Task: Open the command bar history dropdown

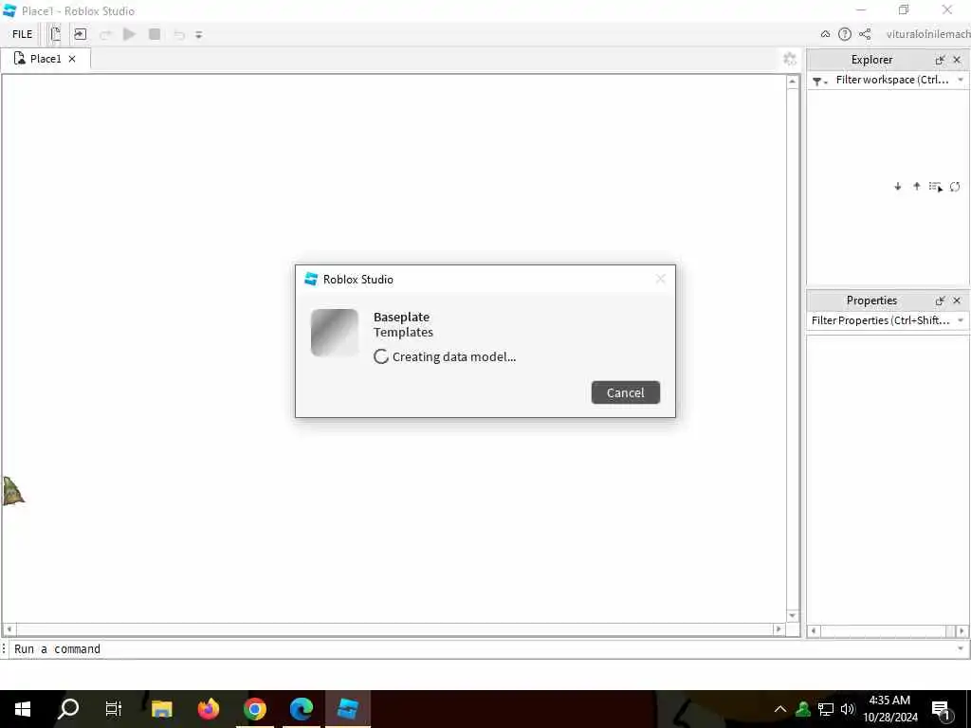Action: 961,648
